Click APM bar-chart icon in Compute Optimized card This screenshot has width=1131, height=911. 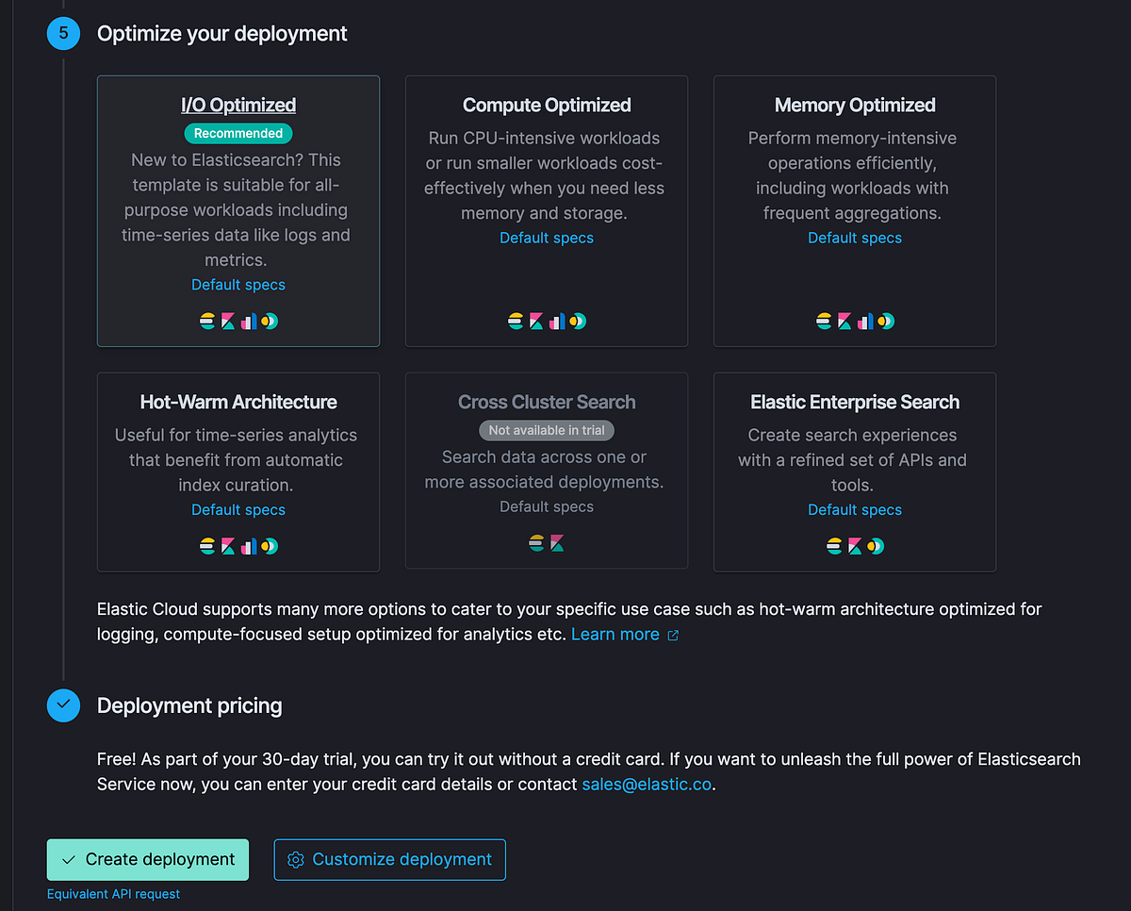tap(557, 322)
